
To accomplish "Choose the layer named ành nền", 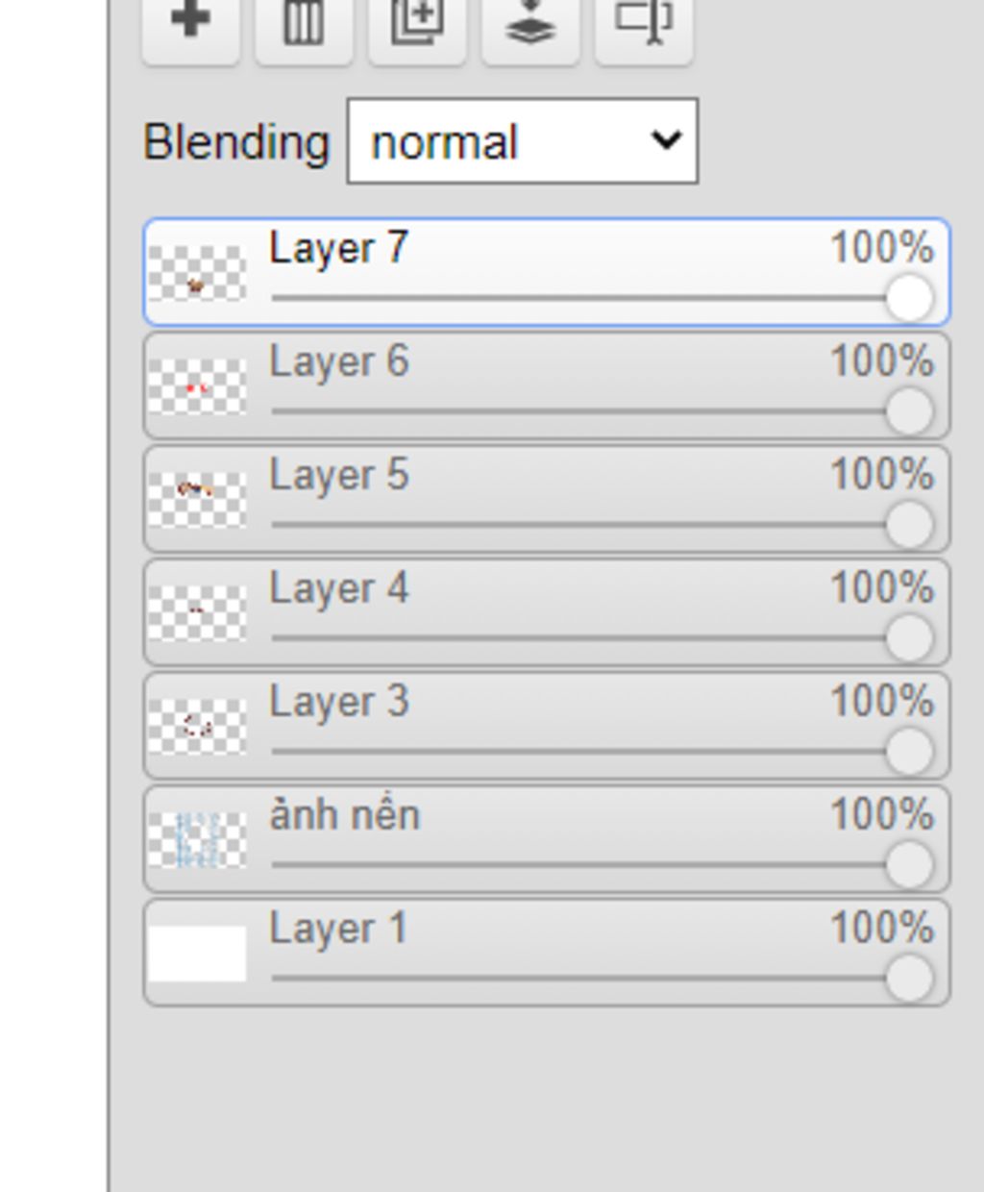I will [547, 839].
